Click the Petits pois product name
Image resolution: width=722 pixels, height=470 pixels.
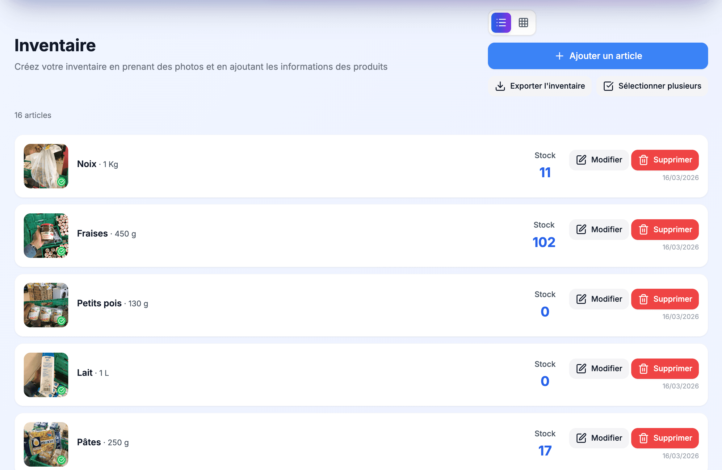tap(99, 303)
